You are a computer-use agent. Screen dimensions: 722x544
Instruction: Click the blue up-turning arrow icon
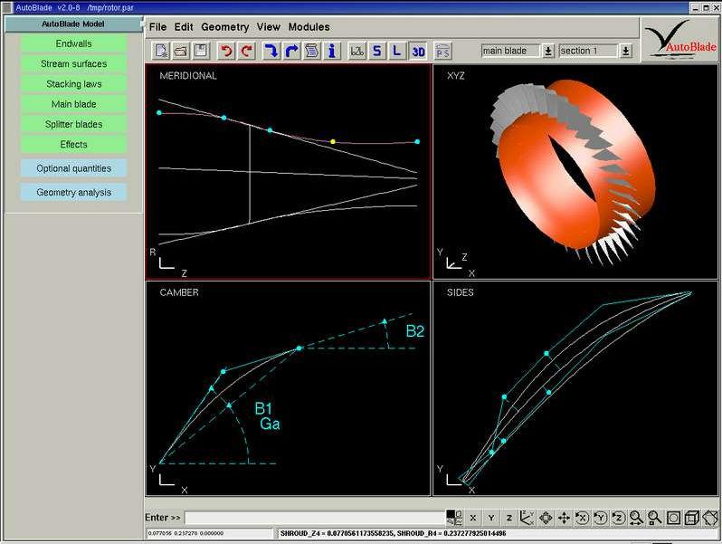coord(291,51)
